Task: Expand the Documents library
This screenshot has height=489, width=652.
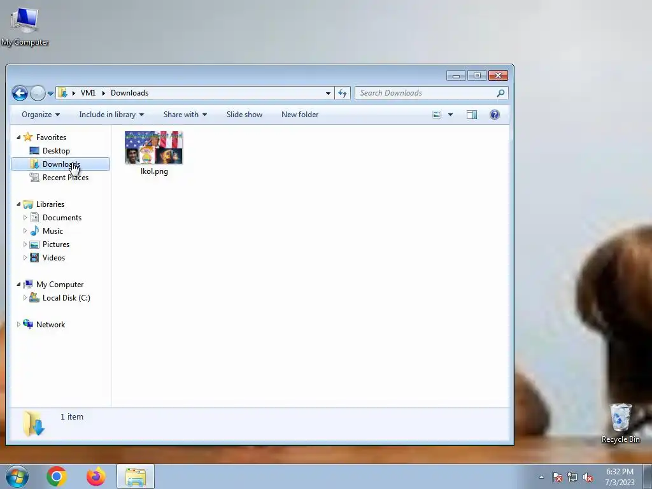Action: [x=25, y=218]
